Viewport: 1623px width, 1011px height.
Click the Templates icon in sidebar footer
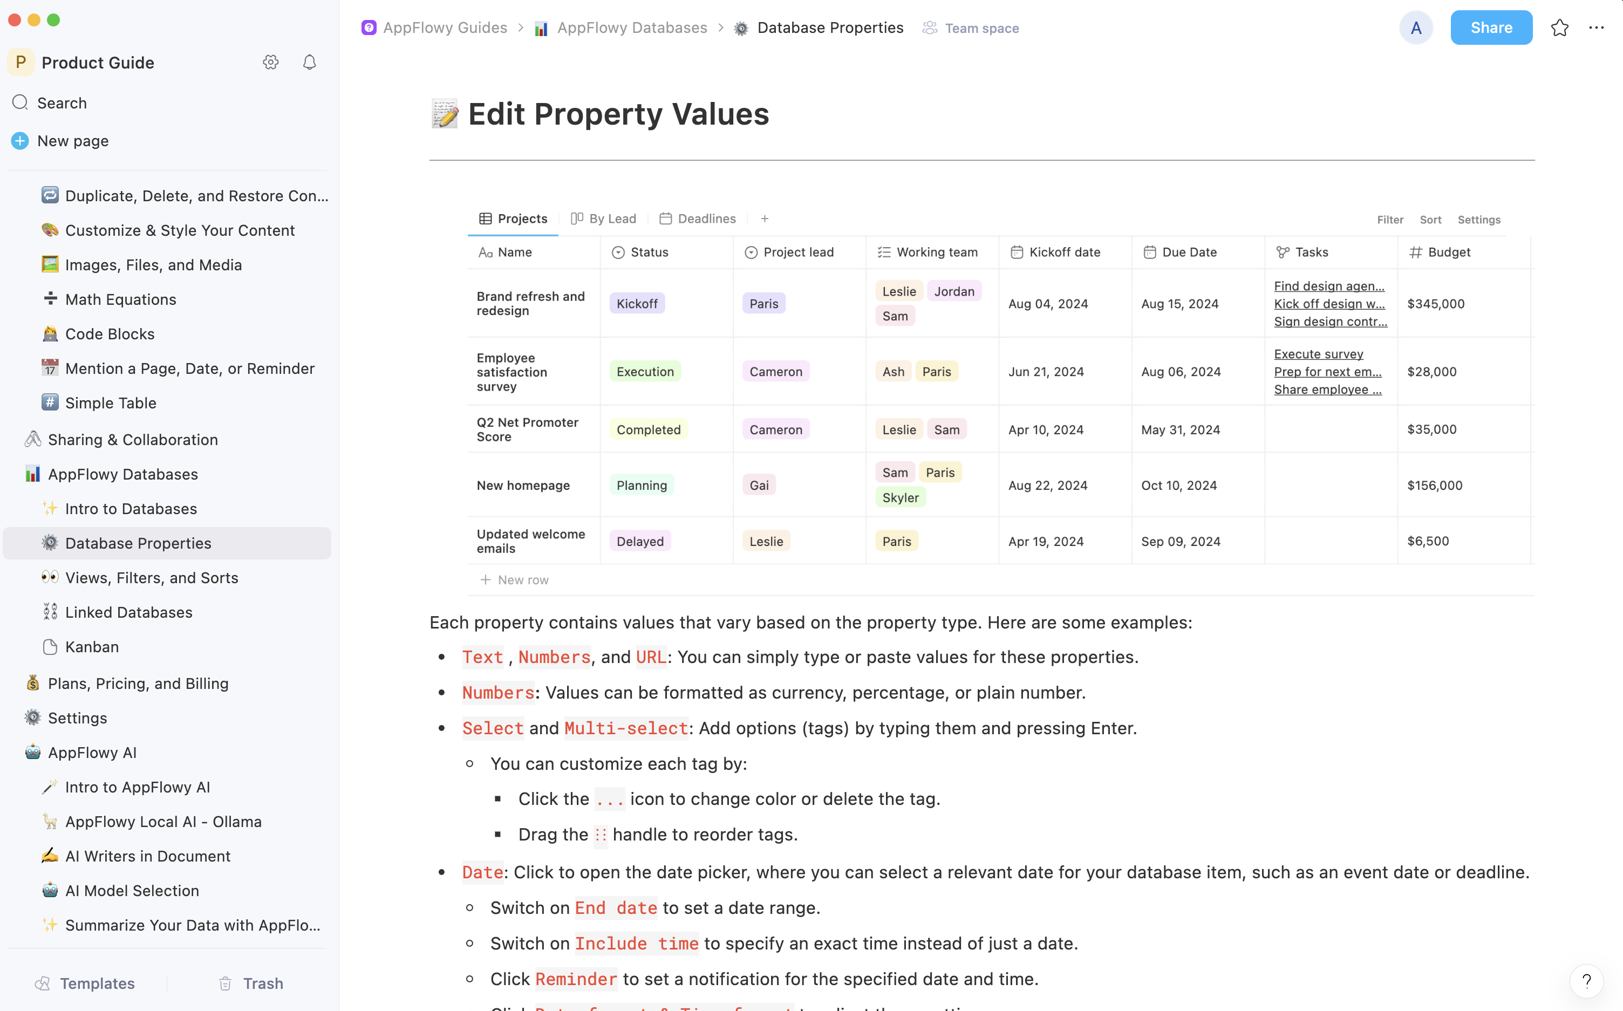coord(43,983)
